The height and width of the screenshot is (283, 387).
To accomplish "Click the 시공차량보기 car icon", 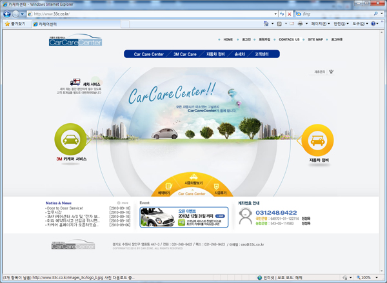I will (193, 177).
